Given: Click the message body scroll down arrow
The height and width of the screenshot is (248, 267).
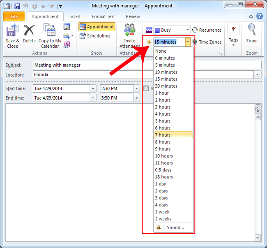Looking at the screenshot, I should point(258,238).
